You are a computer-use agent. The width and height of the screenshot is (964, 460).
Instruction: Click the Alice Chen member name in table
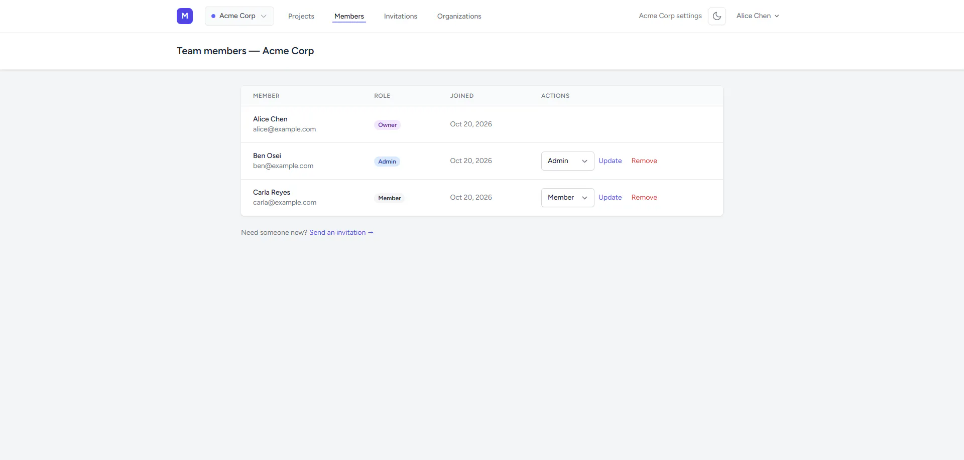(x=270, y=119)
